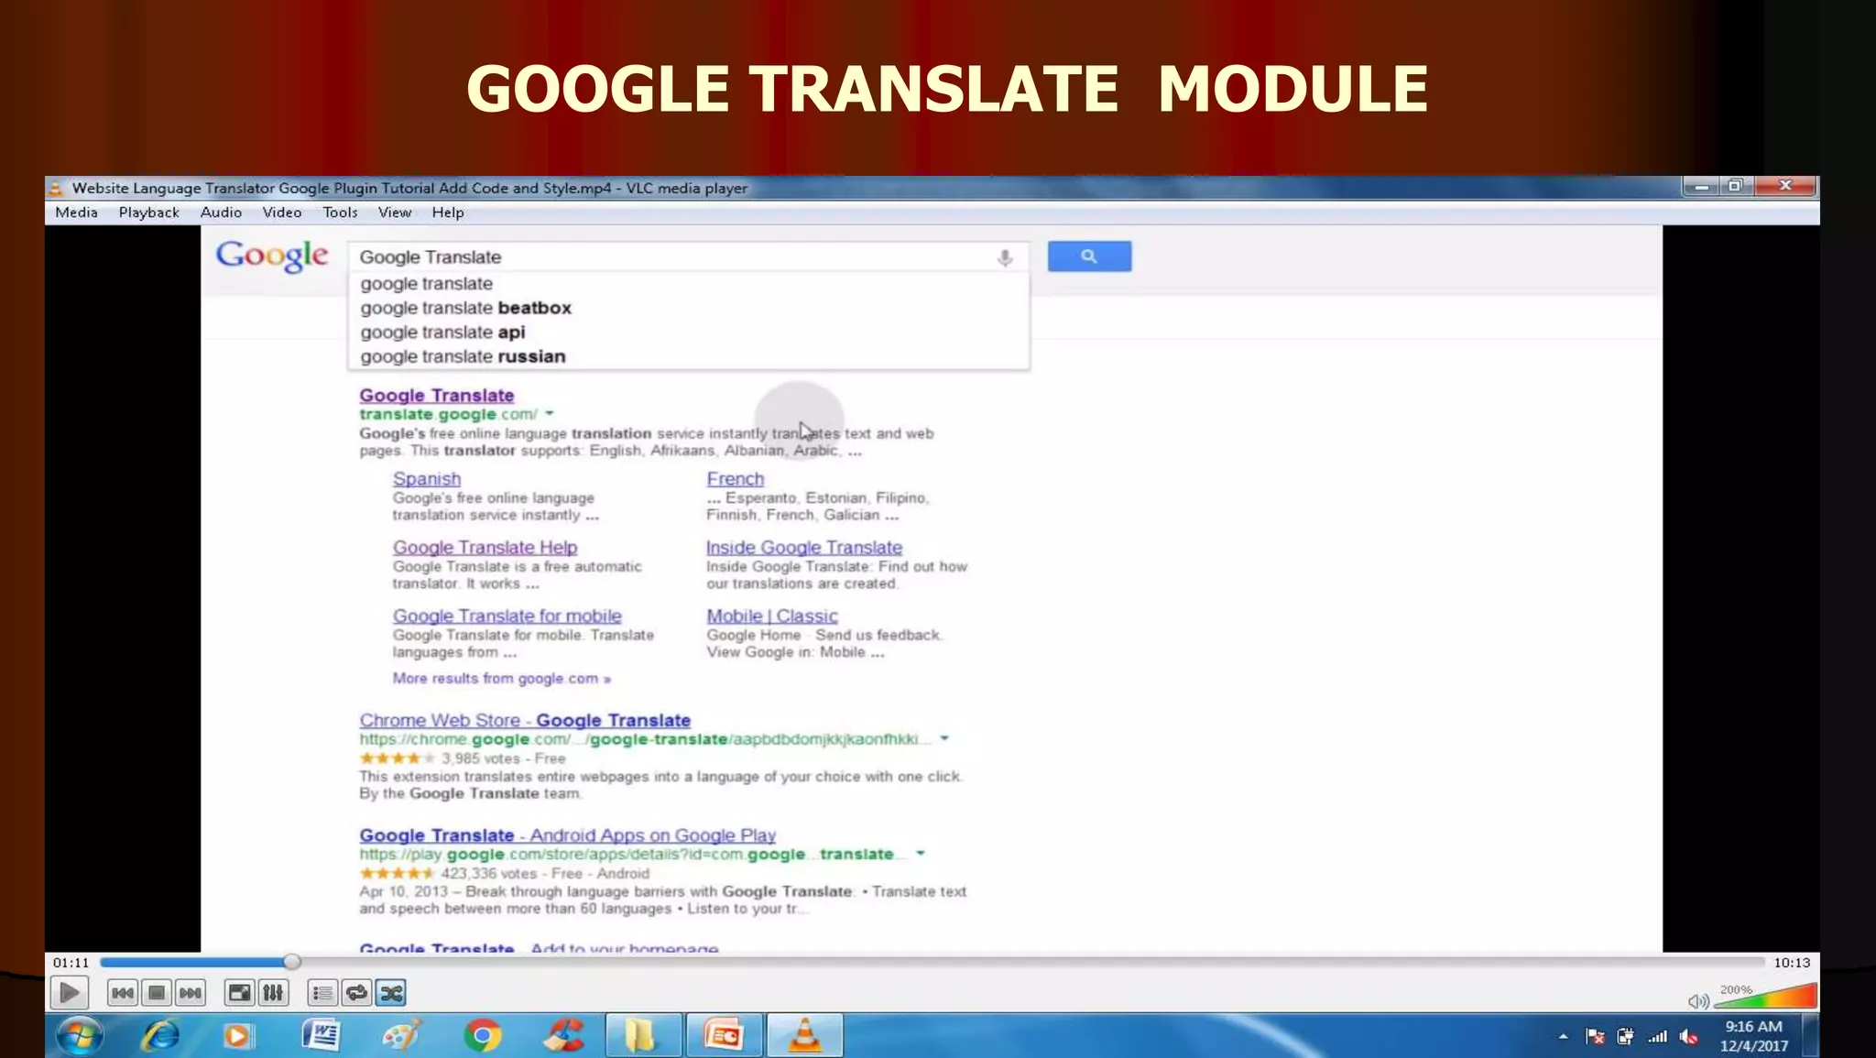Click the microphone voice search icon
The height and width of the screenshot is (1058, 1876).
(x=1005, y=258)
